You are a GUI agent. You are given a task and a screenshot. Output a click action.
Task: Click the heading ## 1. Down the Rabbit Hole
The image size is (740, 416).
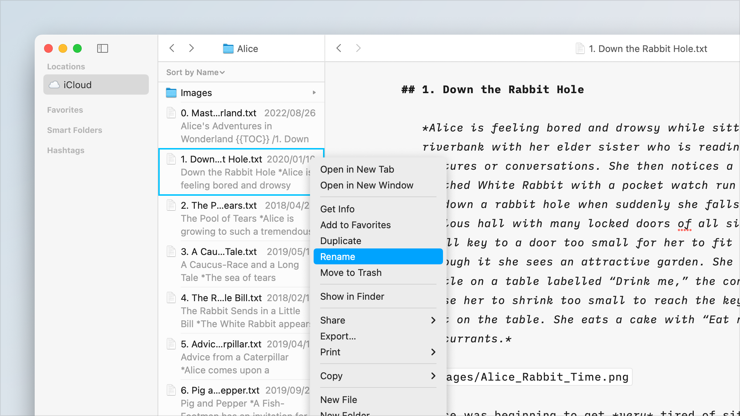coord(492,90)
